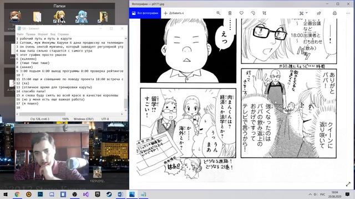Click the Notepad scroll left arrow
Screen dimensions: 355x199
point(17,114)
